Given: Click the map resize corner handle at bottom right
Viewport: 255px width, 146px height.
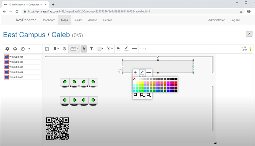Looking at the screenshot, I should coord(215,143).
